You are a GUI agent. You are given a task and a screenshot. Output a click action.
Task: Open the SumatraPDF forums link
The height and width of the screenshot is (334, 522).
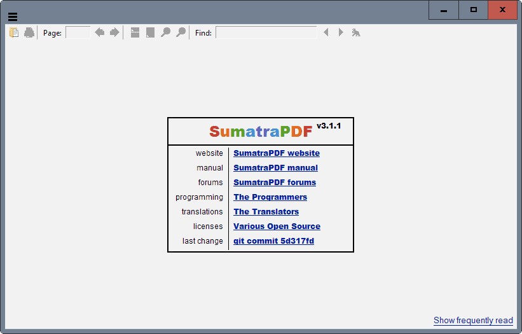click(275, 183)
